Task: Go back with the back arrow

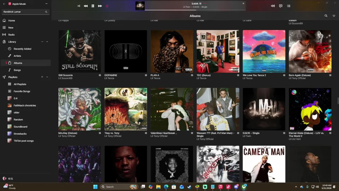Action: pos(4,4)
